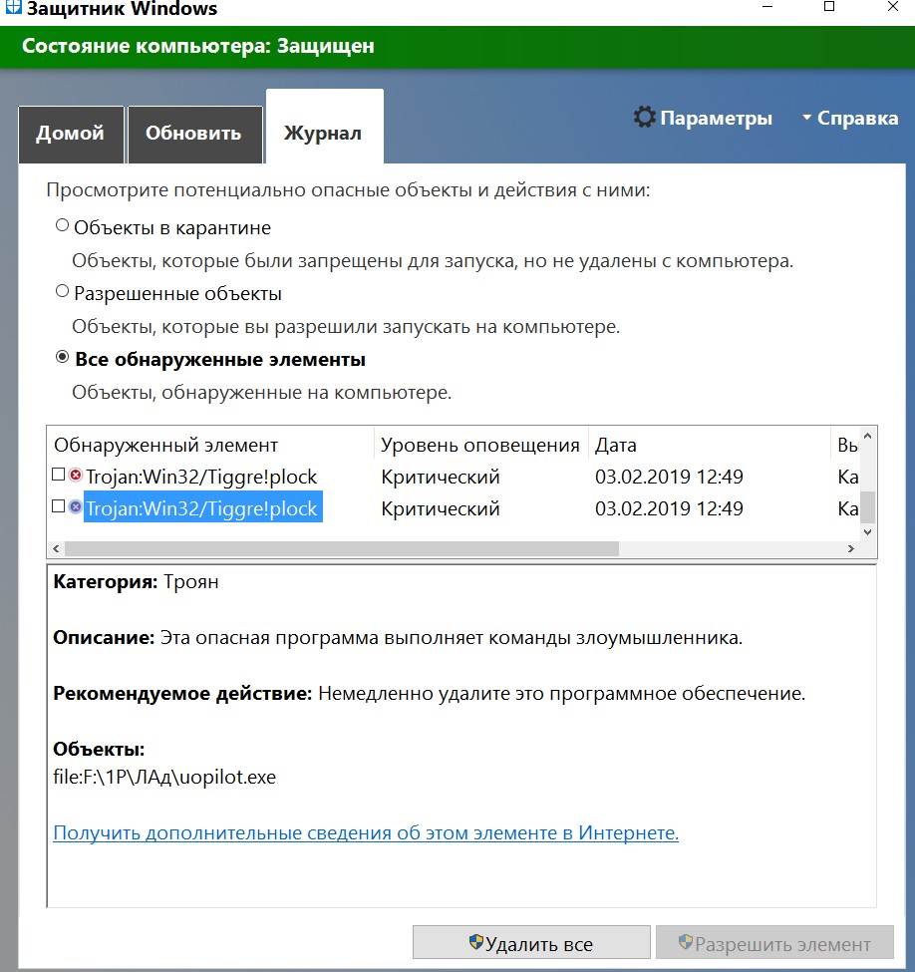Image resolution: width=915 pixels, height=972 pixels.
Task: Select the Все обнаруженные элементы radio button
Action: (62, 357)
